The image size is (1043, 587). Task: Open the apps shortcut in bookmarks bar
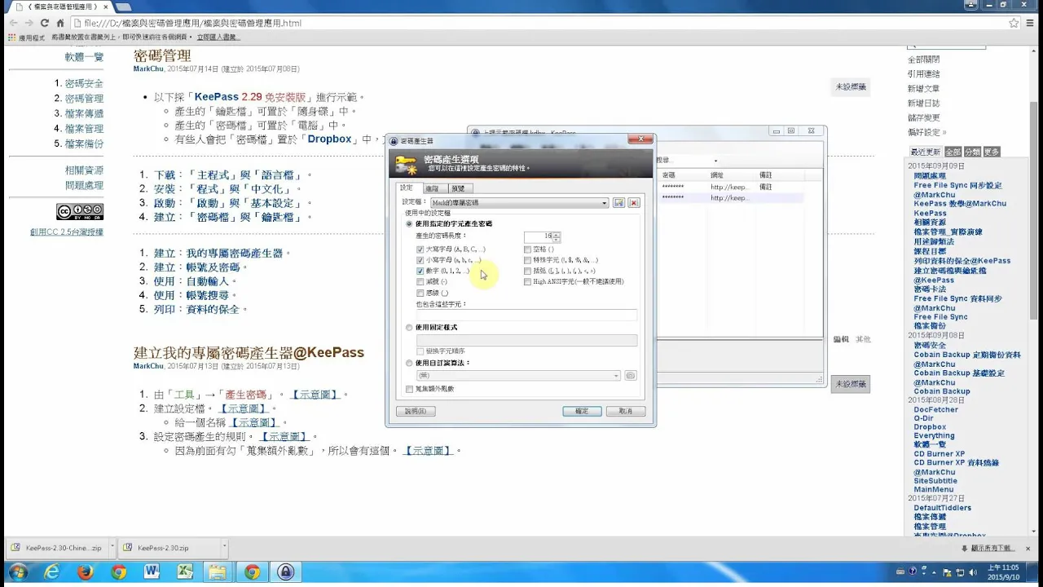[26, 38]
